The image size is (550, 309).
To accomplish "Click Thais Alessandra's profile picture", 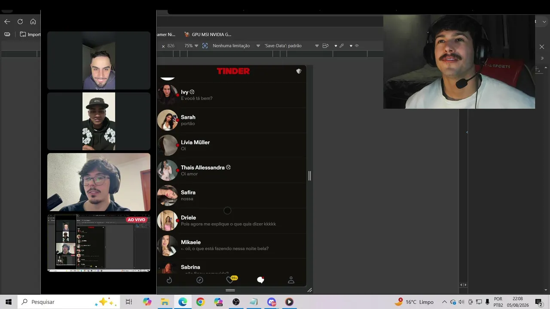I will coord(168,170).
